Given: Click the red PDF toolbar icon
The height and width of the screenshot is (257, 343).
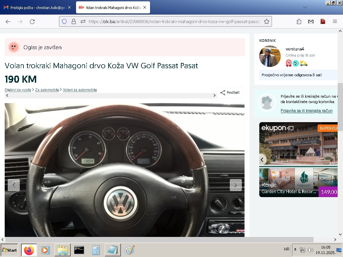Looking at the screenshot, I should point(323,21).
